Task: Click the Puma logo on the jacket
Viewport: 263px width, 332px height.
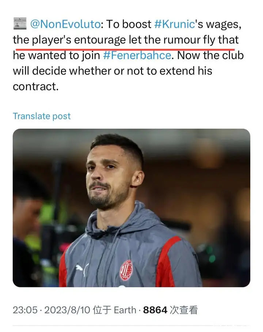Action: pyautogui.click(x=79, y=270)
